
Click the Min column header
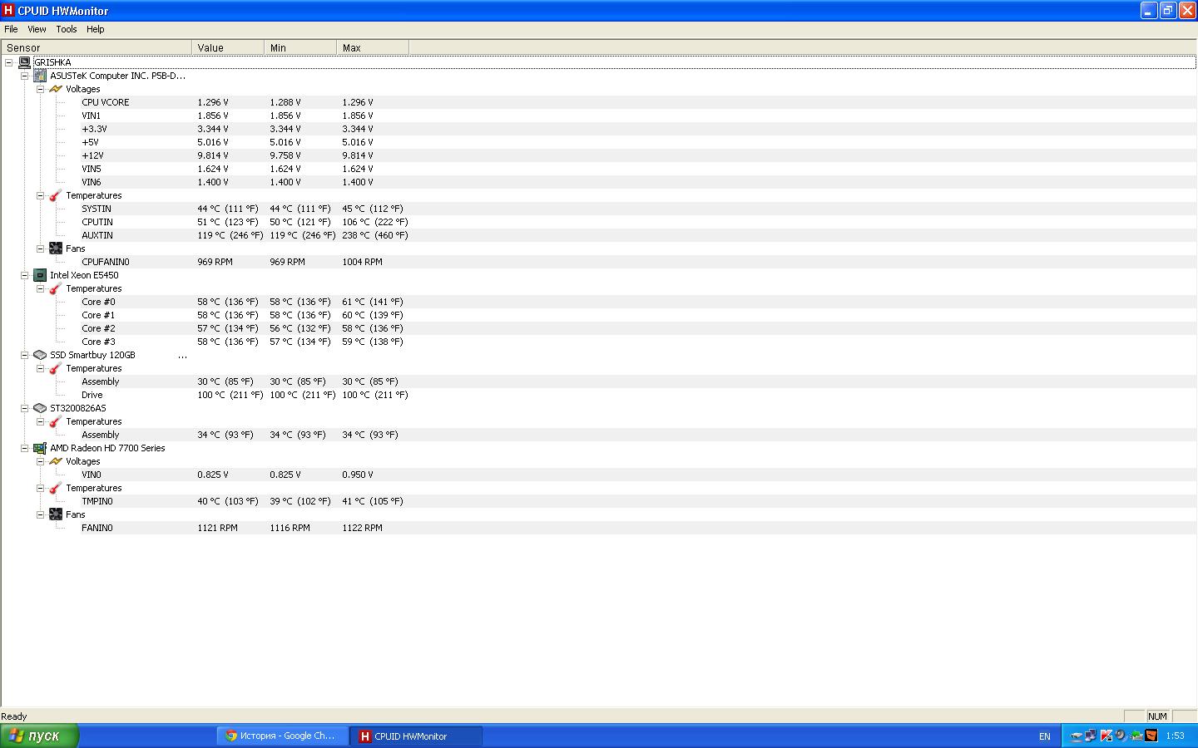click(x=300, y=48)
